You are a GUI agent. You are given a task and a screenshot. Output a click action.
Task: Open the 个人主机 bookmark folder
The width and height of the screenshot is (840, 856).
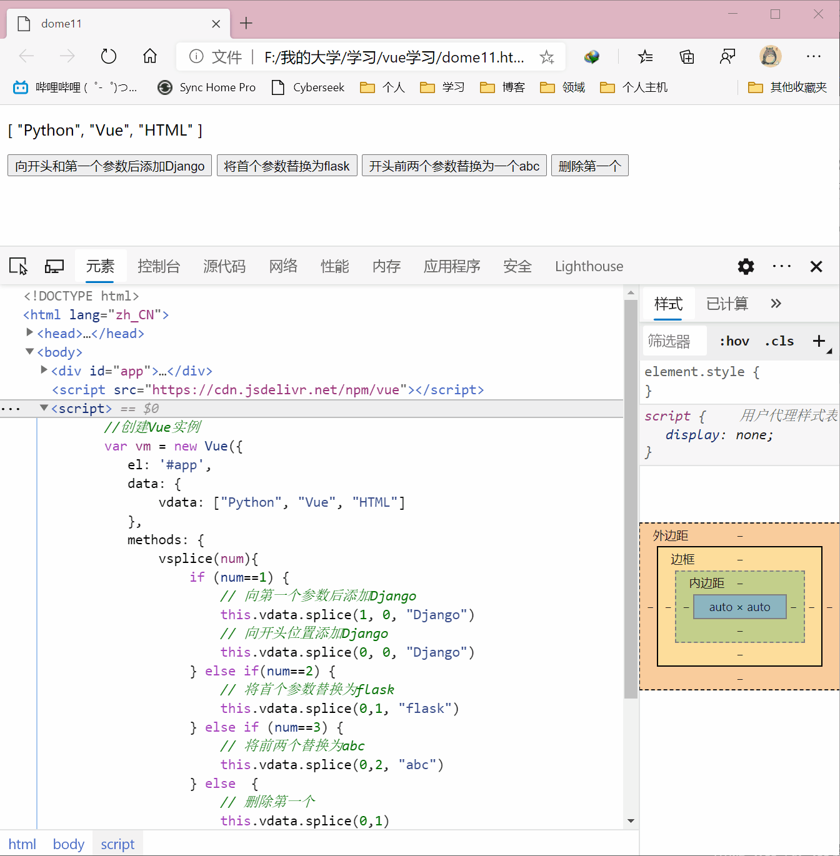pos(634,87)
